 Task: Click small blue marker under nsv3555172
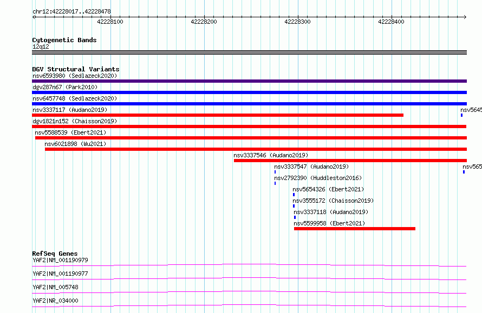coord(294,206)
